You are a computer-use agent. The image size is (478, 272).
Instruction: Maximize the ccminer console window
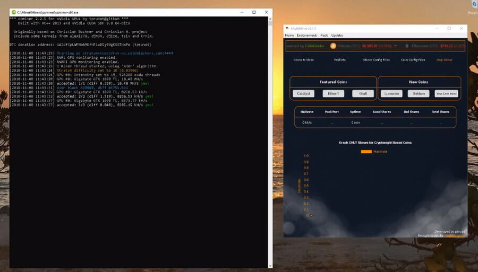pyautogui.click(x=254, y=12)
